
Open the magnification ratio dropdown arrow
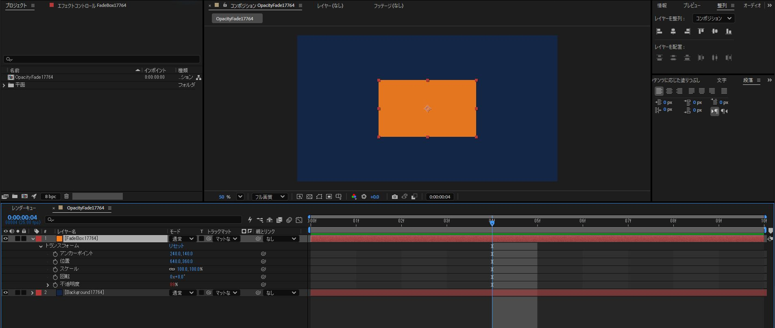pyautogui.click(x=240, y=197)
